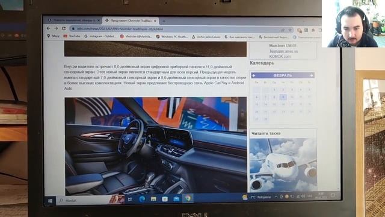Go to previous month in the calendar

click(x=254, y=75)
